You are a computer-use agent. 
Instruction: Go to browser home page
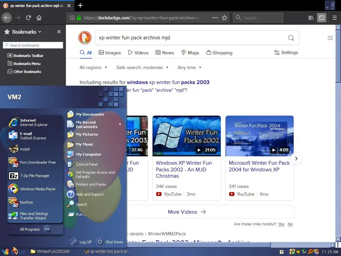[x=39, y=18]
